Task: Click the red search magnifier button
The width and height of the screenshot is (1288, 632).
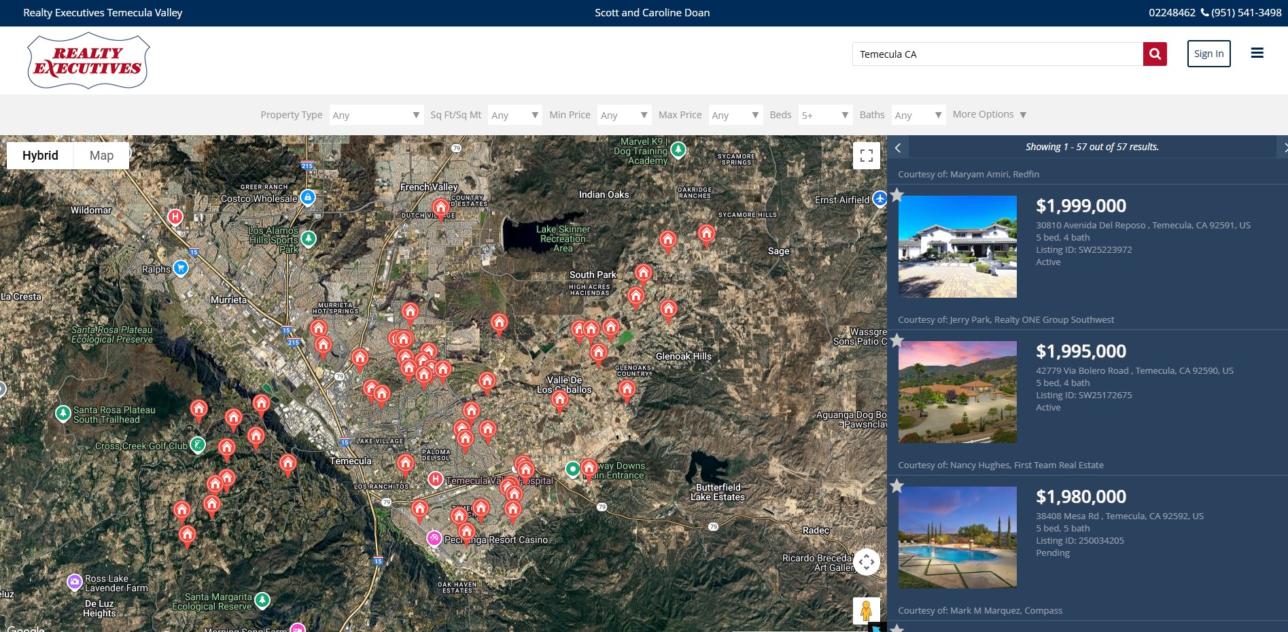Action: point(1154,54)
